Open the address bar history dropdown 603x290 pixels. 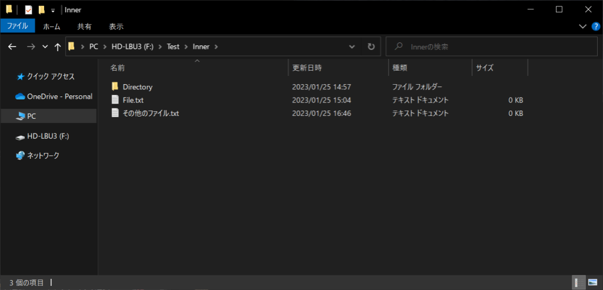[x=352, y=47]
